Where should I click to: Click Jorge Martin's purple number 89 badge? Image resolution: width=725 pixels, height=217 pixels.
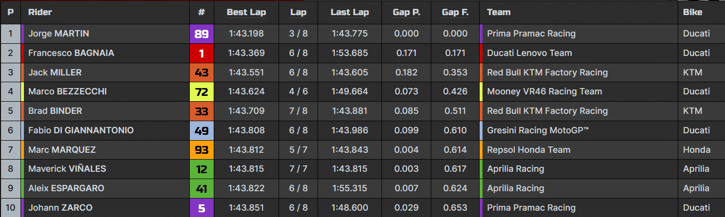click(201, 34)
